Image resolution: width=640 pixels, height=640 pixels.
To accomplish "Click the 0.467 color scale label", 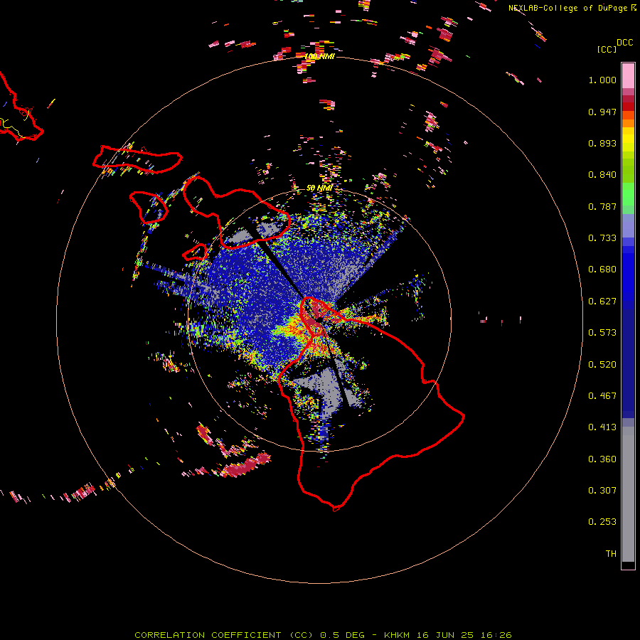I will click(602, 396).
